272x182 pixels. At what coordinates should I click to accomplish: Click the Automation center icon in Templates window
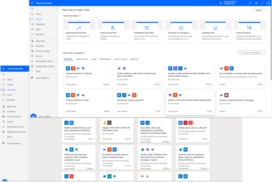point(3,127)
